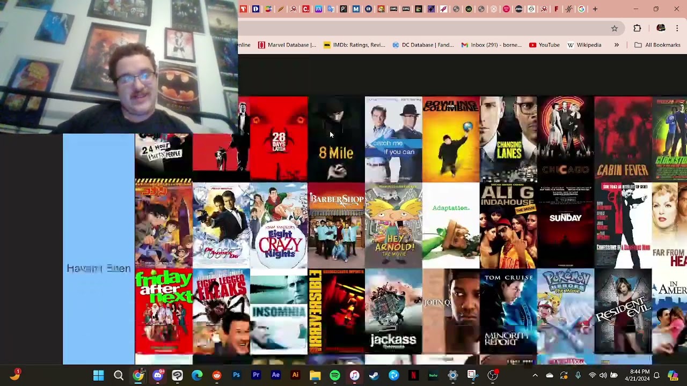Open the notification bell

(656, 375)
